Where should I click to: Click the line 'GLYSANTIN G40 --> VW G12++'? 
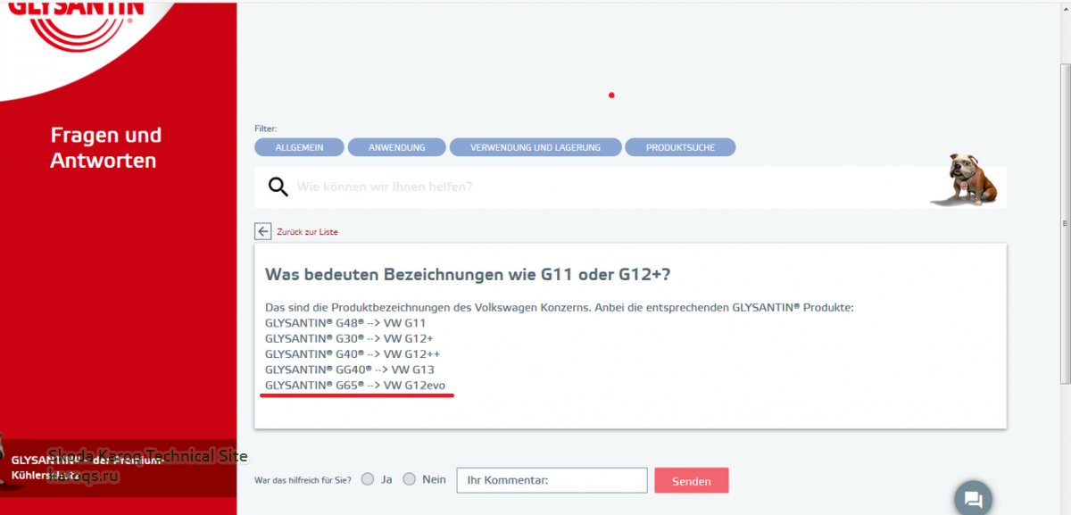(353, 353)
